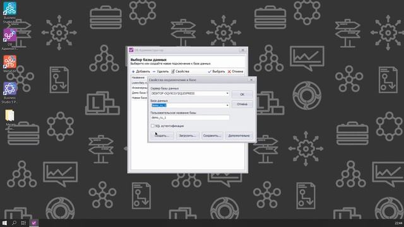
Task: Close the connection properties dialog
Action: point(251,80)
